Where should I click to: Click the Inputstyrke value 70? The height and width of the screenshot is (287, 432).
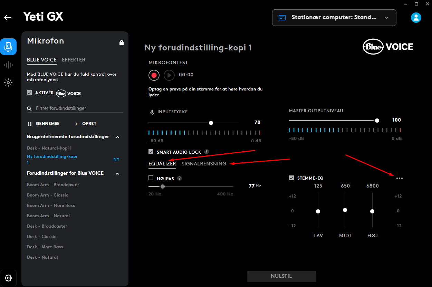(257, 122)
